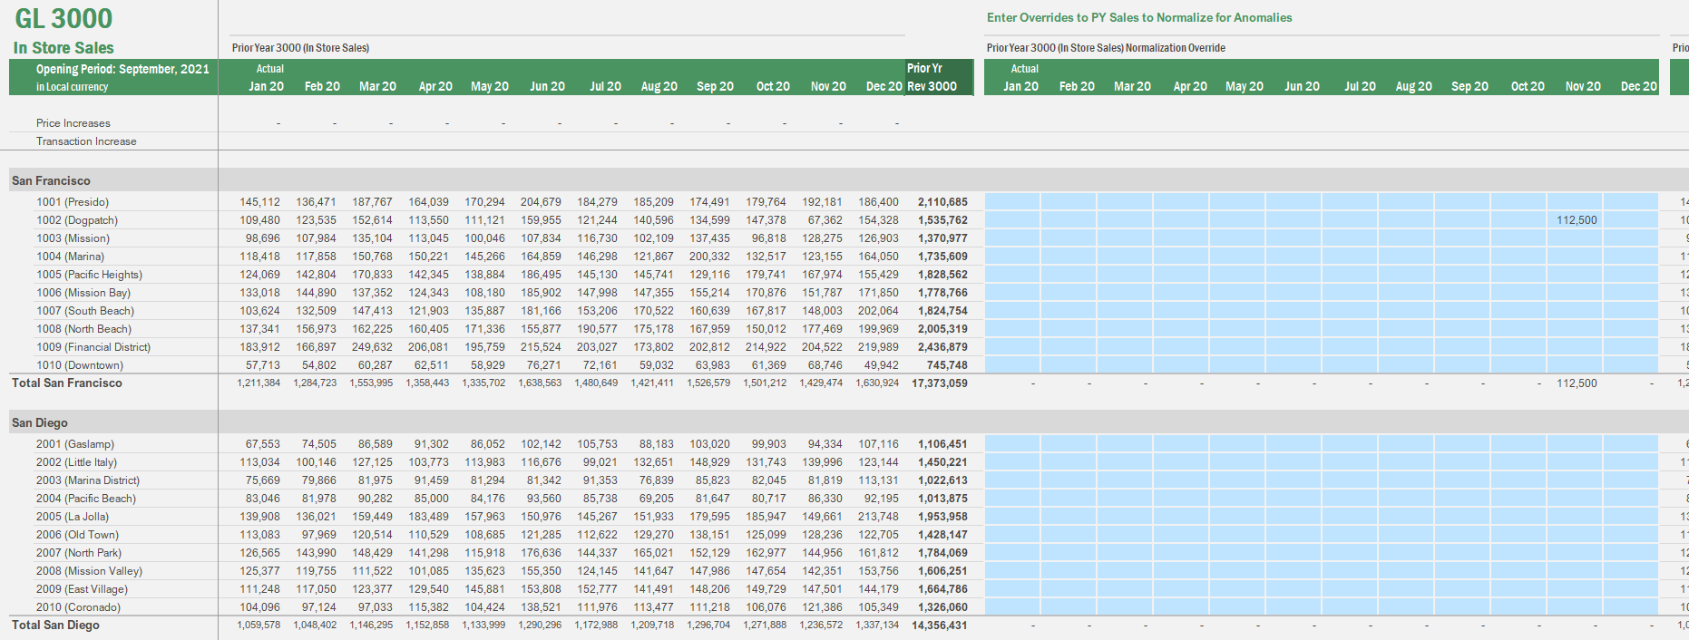Select the 2005 (La Jolla) row label
This screenshot has width=1689, height=640.
coord(73,517)
